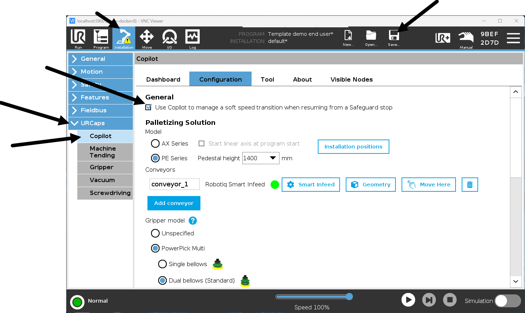Select AX Series model radio button

pos(155,143)
